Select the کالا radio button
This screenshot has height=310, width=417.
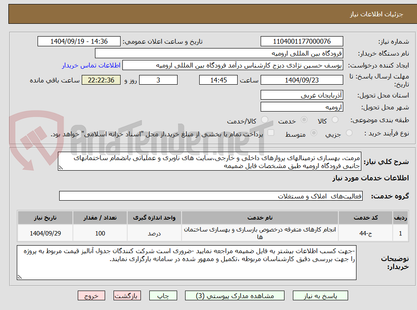(x=335, y=120)
